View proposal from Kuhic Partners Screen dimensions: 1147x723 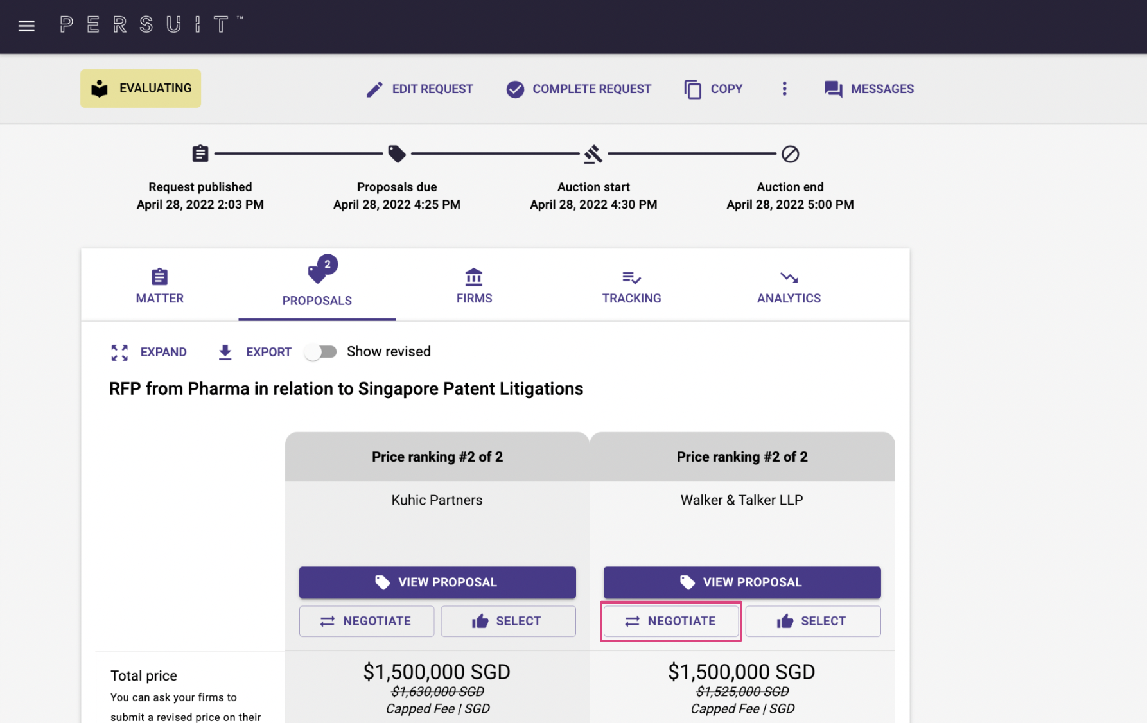pyautogui.click(x=437, y=582)
